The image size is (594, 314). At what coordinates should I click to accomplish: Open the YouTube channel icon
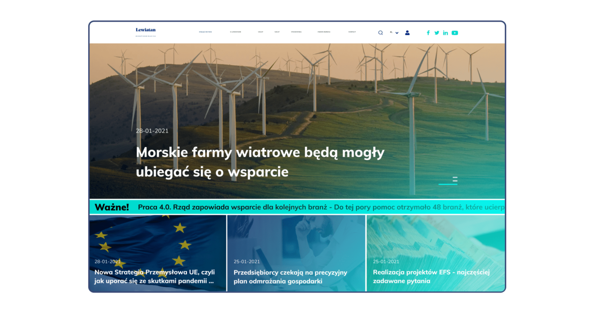coord(455,33)
